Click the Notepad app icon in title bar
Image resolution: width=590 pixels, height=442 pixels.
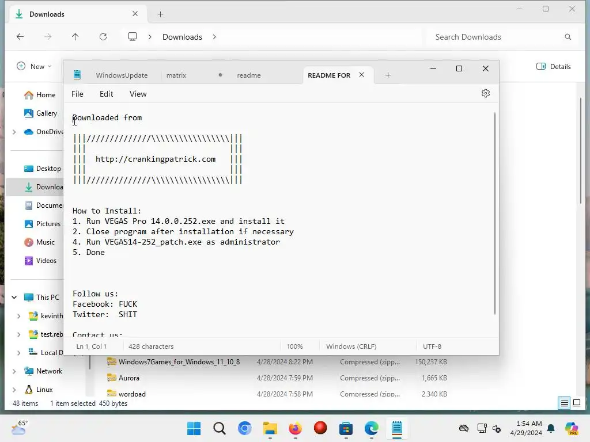point(77,75)
